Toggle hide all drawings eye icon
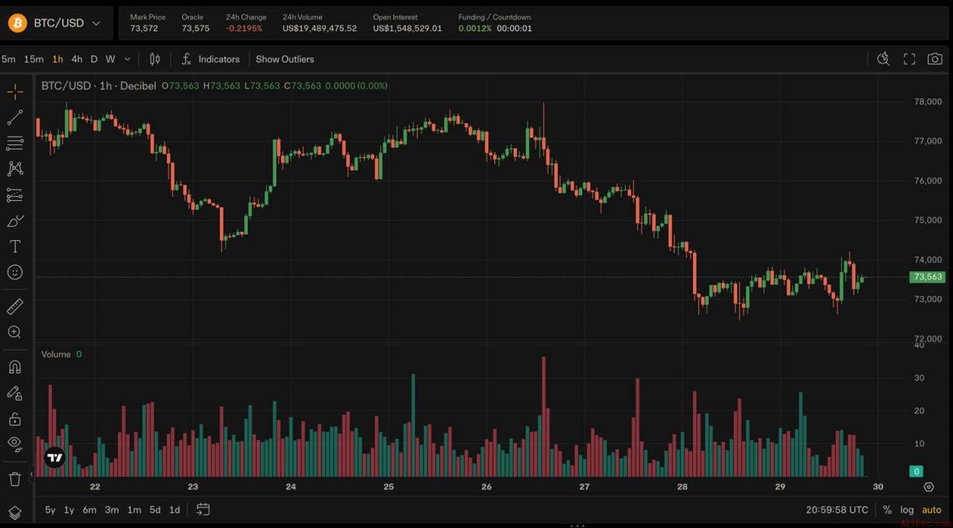This screenshot has width=953, height=528. 15,443
